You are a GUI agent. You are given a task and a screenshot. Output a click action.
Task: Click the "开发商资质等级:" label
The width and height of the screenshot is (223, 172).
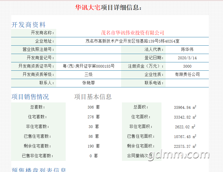pyautogui.click(x=38, y=75)
